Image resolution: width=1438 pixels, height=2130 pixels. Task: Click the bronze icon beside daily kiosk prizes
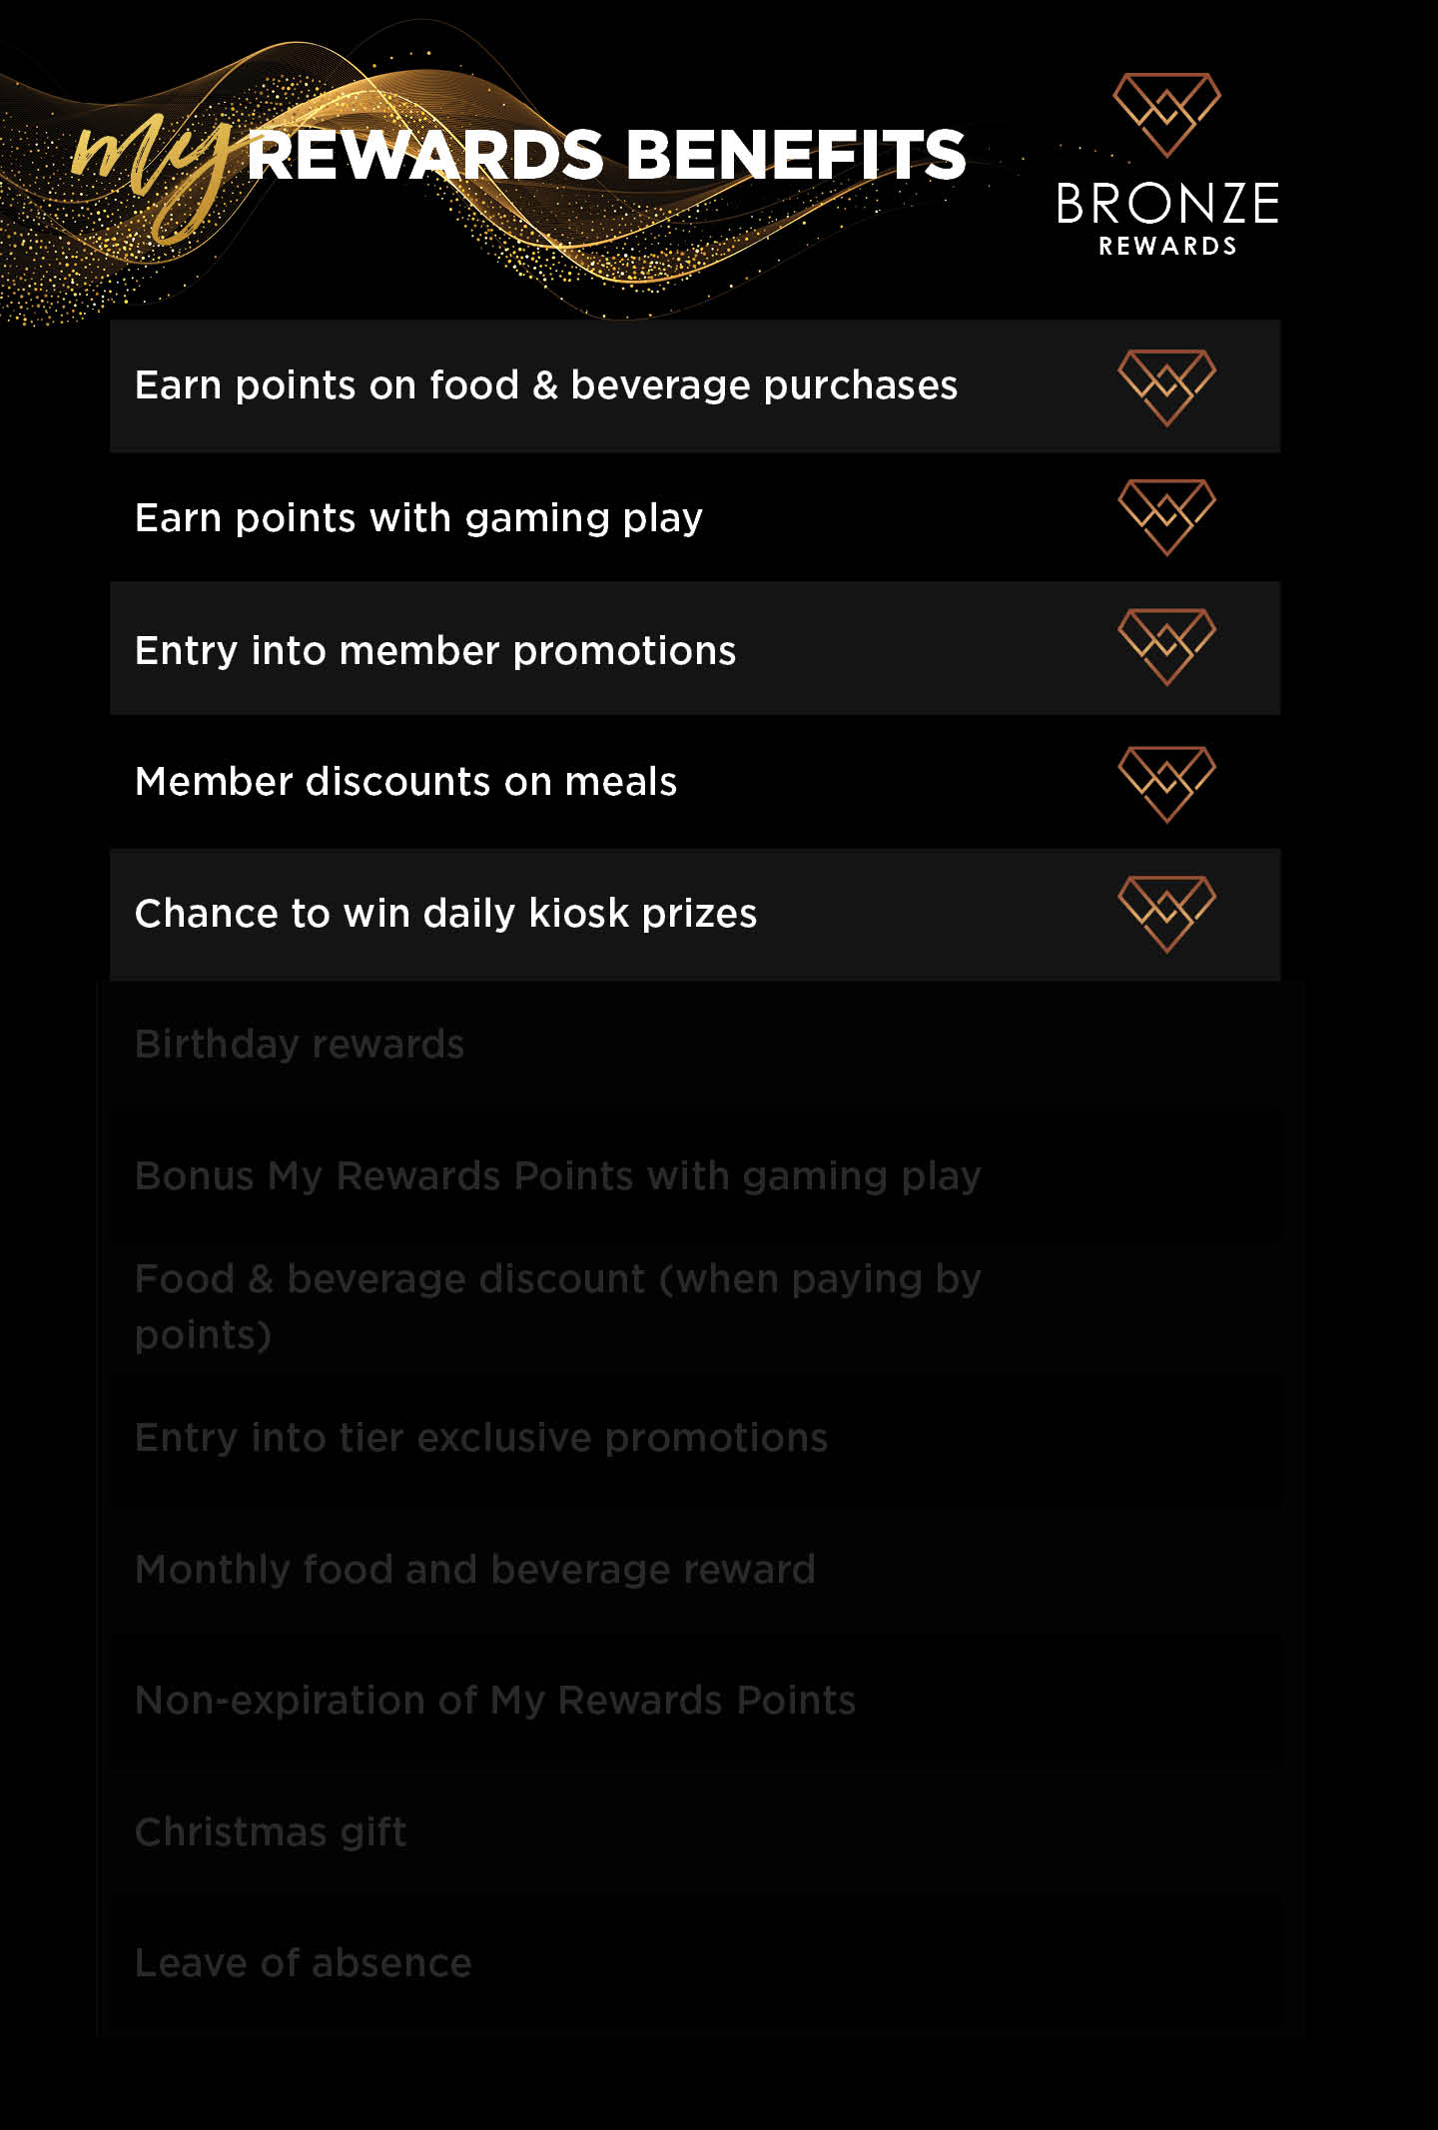coord(1166,915)
